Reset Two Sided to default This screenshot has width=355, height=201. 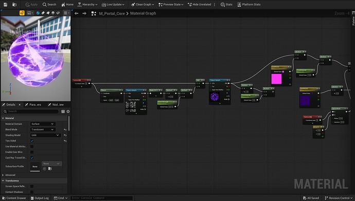[65, 141]
